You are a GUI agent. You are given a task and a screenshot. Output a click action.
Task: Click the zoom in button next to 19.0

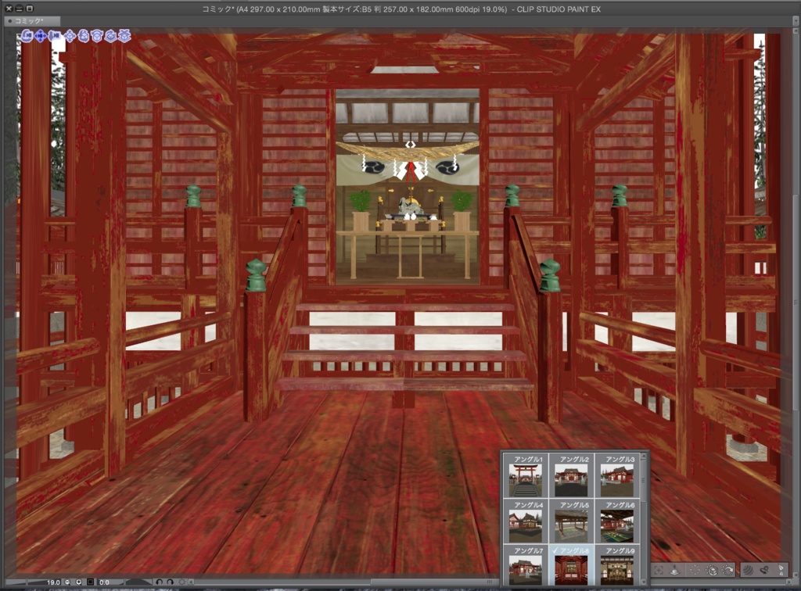click(x=79, y=582)
